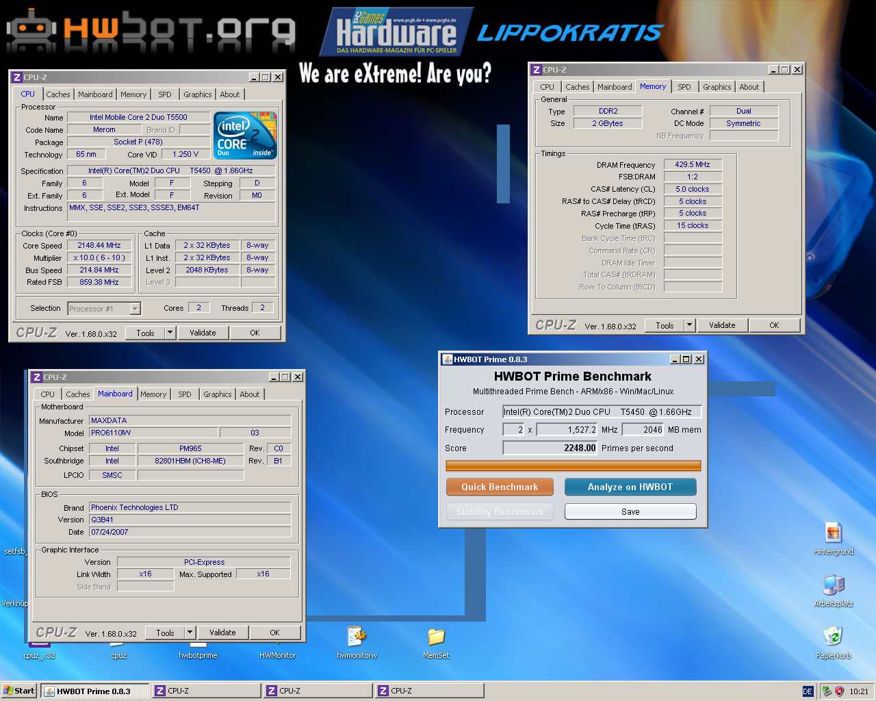The image size is (876, 701).
Task: Click the Multiplier value x 10.0
Action: click(x=99, y=257)
